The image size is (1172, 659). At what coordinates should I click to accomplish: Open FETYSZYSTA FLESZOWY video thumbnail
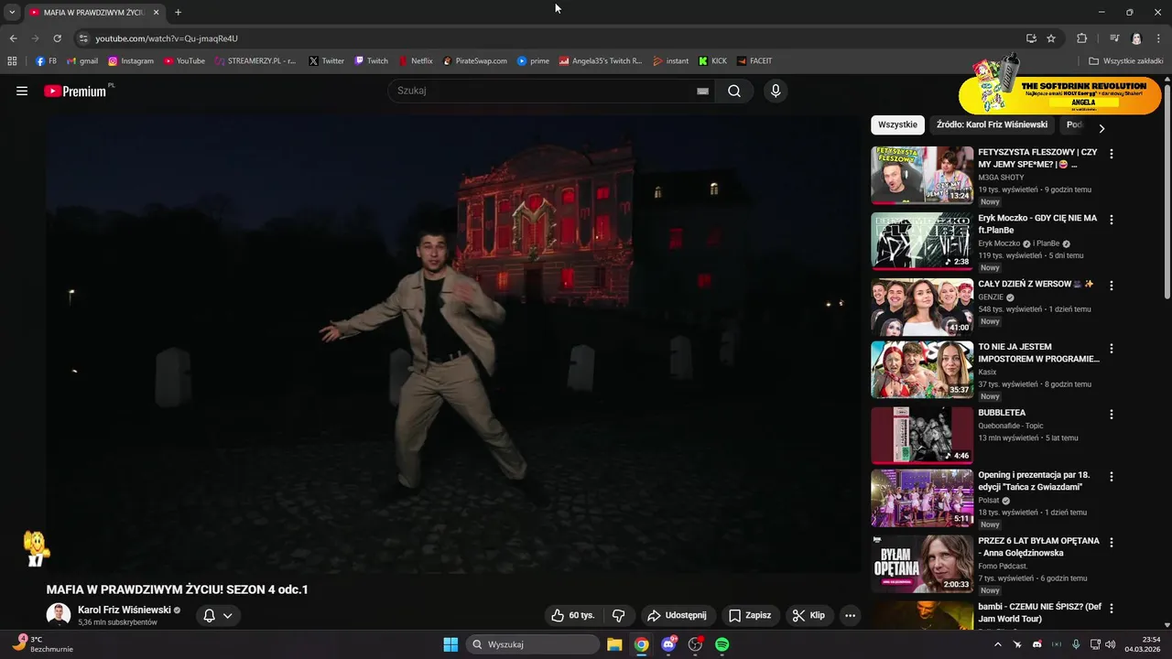(x=922, y=175)
